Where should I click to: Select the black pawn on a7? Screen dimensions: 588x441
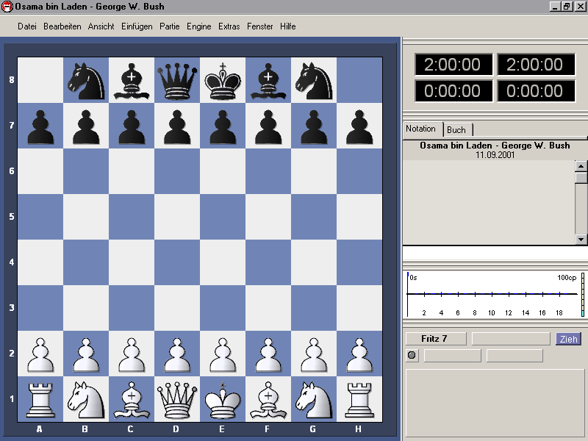coord(40,126)
